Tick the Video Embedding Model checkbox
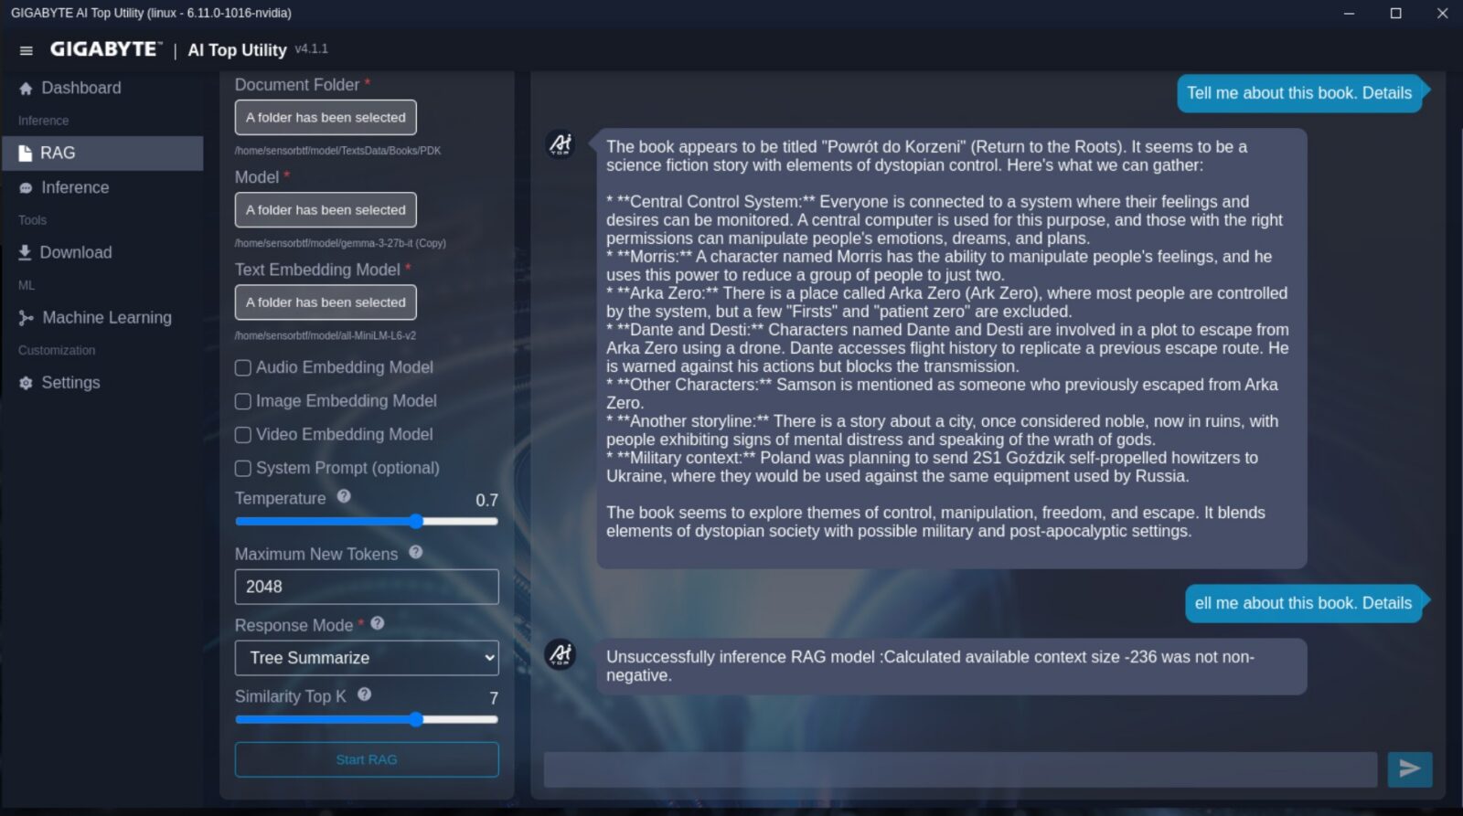Image resolution: width=1463 pixels, height=816 pixels. (x=243, y=435)
